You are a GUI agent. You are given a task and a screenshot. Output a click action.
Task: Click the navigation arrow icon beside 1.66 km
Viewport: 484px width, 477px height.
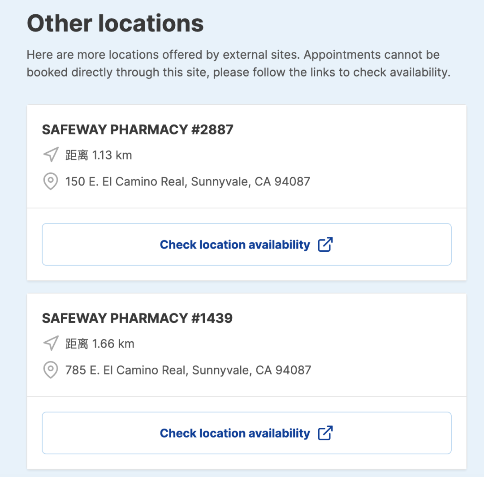51,344
